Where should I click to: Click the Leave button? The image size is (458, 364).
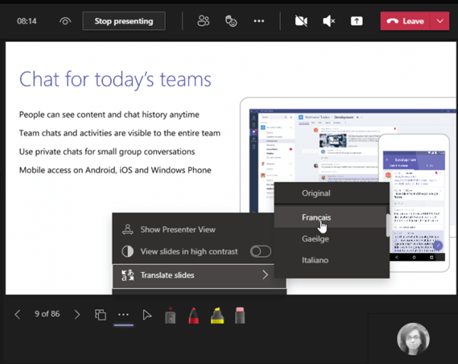[406, 21]
